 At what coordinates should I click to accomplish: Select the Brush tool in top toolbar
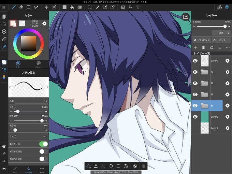[14, 7]
